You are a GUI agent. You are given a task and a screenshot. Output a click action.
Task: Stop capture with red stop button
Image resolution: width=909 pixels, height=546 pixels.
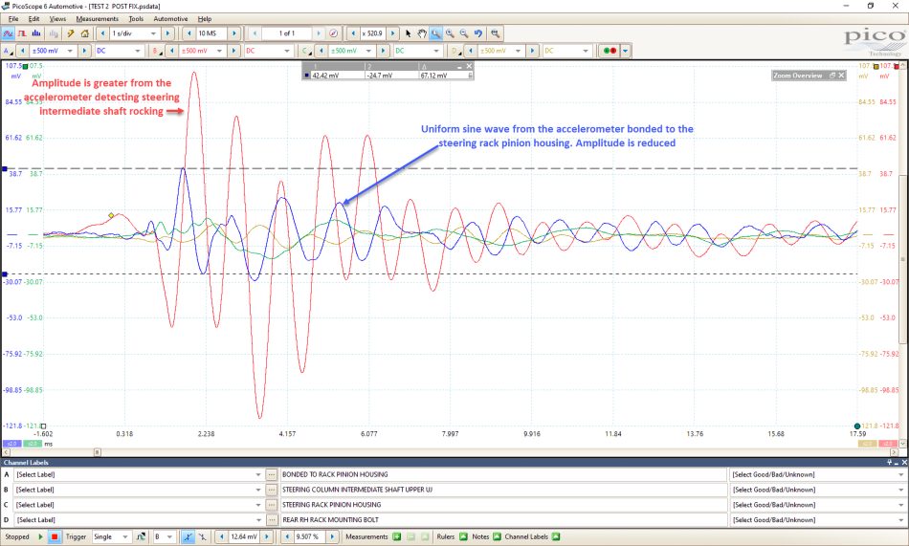coord(54,536)
